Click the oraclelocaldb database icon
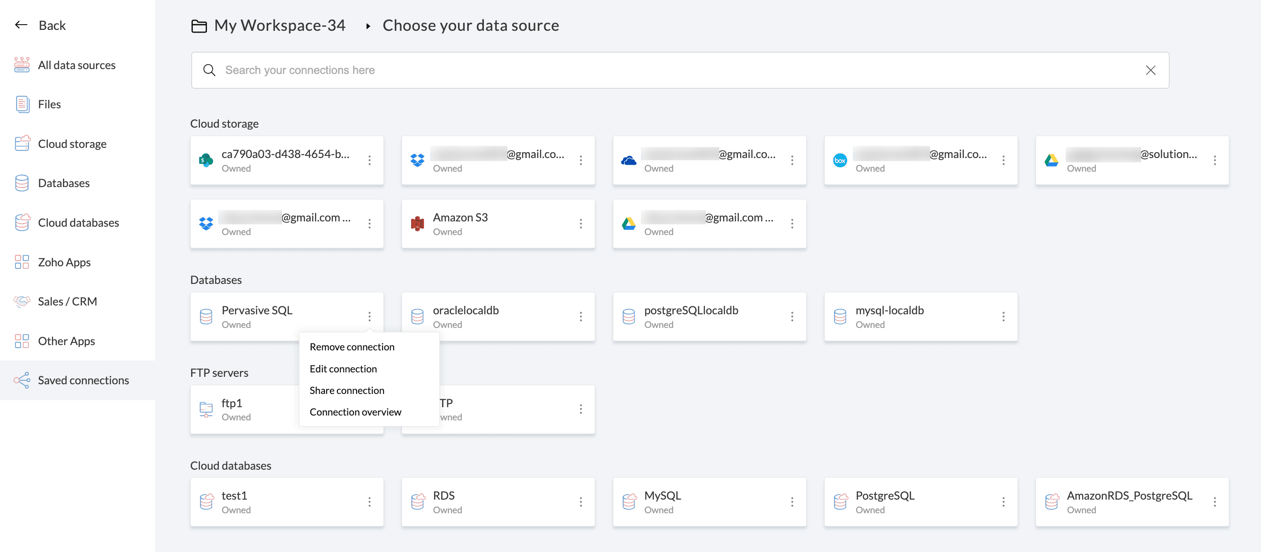This screenshot has height=552, width=1261. (x=417, y=316)
